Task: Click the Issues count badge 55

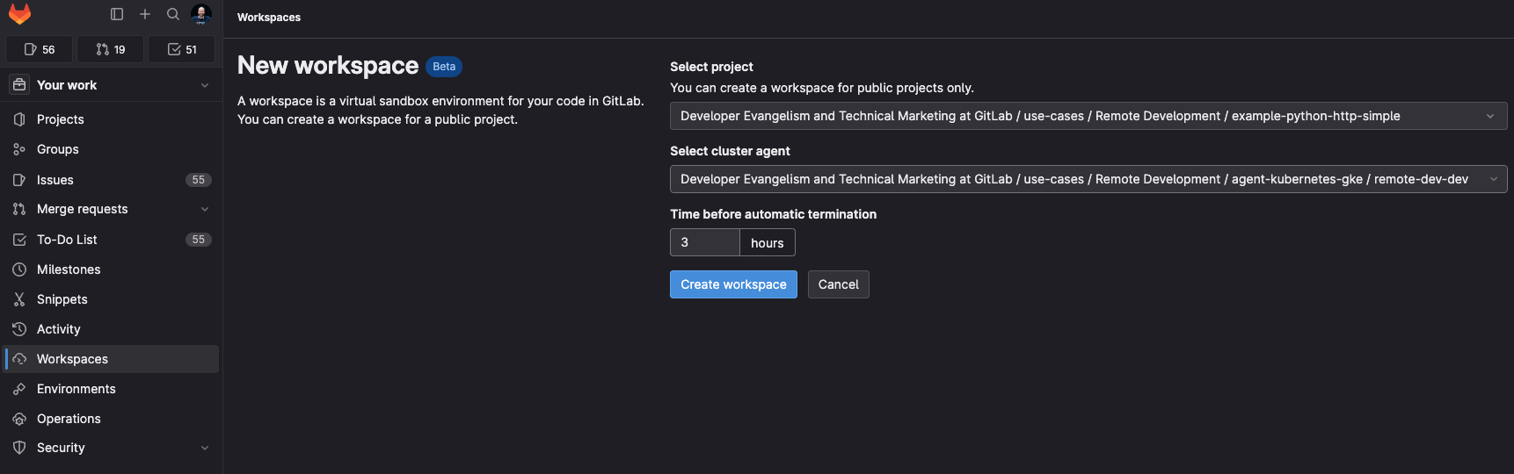Action: tap(199, 180)
